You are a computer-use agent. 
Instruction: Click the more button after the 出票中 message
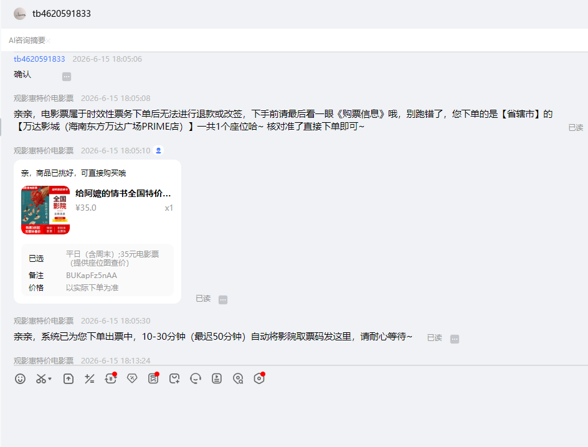(455, 339)
